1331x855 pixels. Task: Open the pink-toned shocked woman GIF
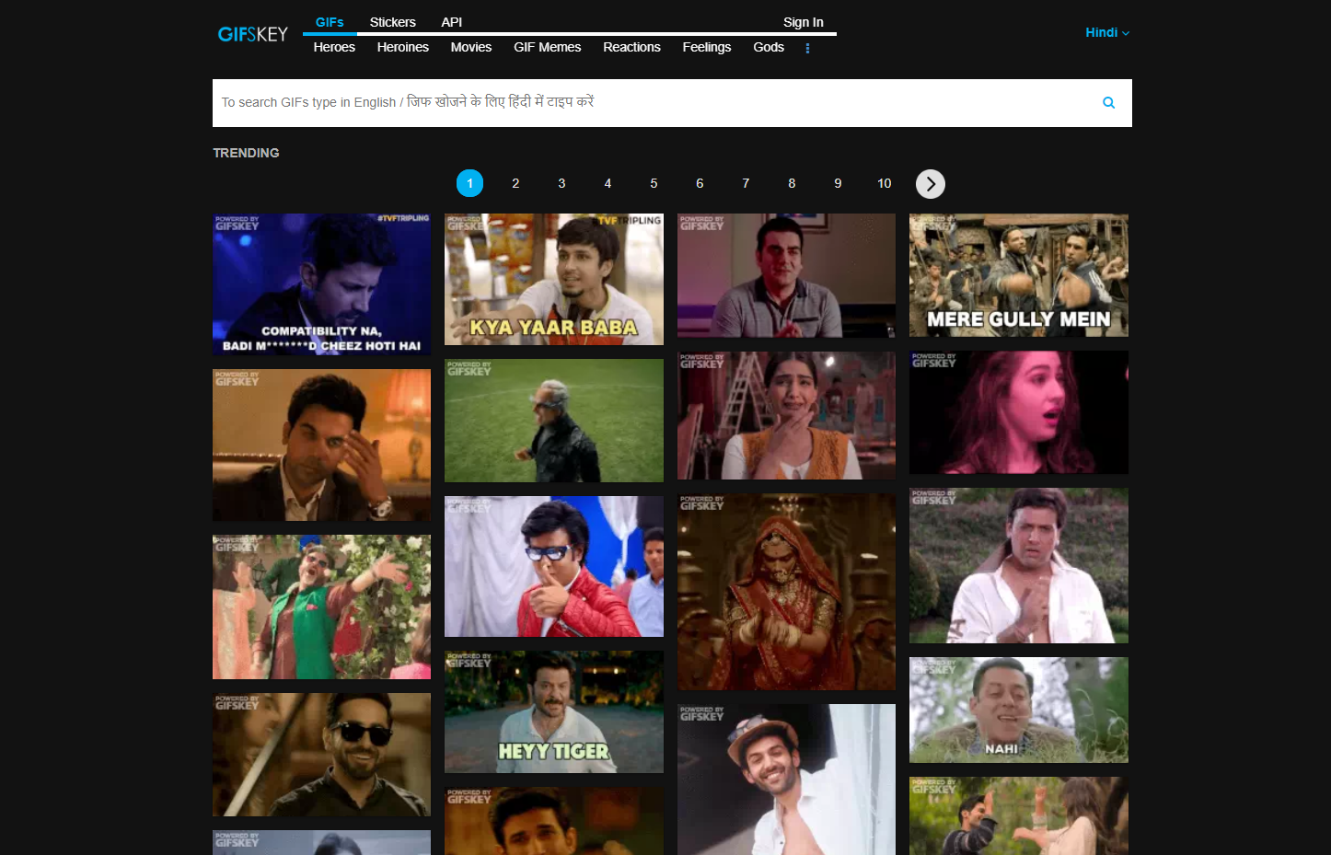(x=1019, y=412)
